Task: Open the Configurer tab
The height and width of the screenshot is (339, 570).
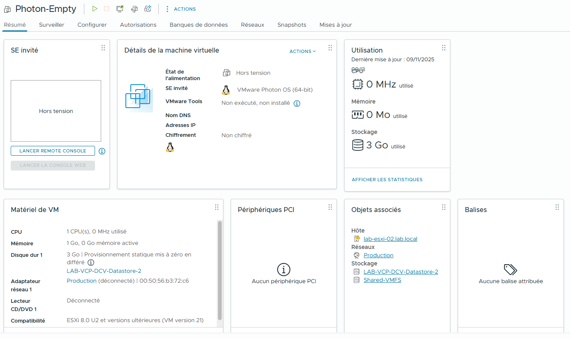Action: click(92, 25)
